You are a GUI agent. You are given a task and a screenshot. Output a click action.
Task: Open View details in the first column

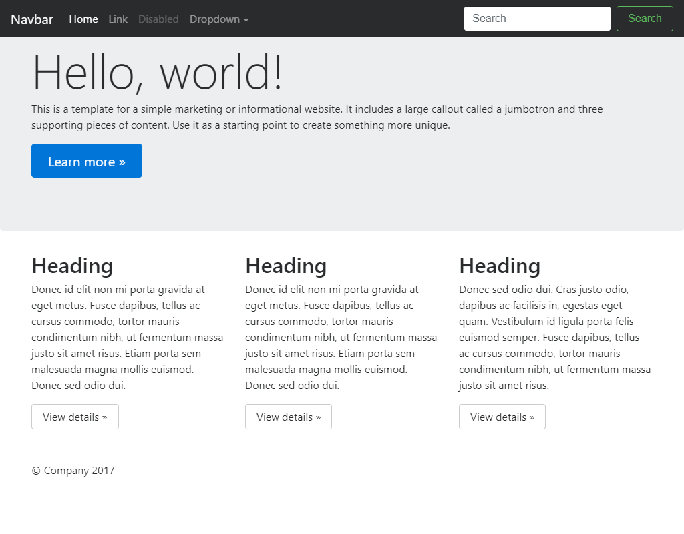coord(75,417)
